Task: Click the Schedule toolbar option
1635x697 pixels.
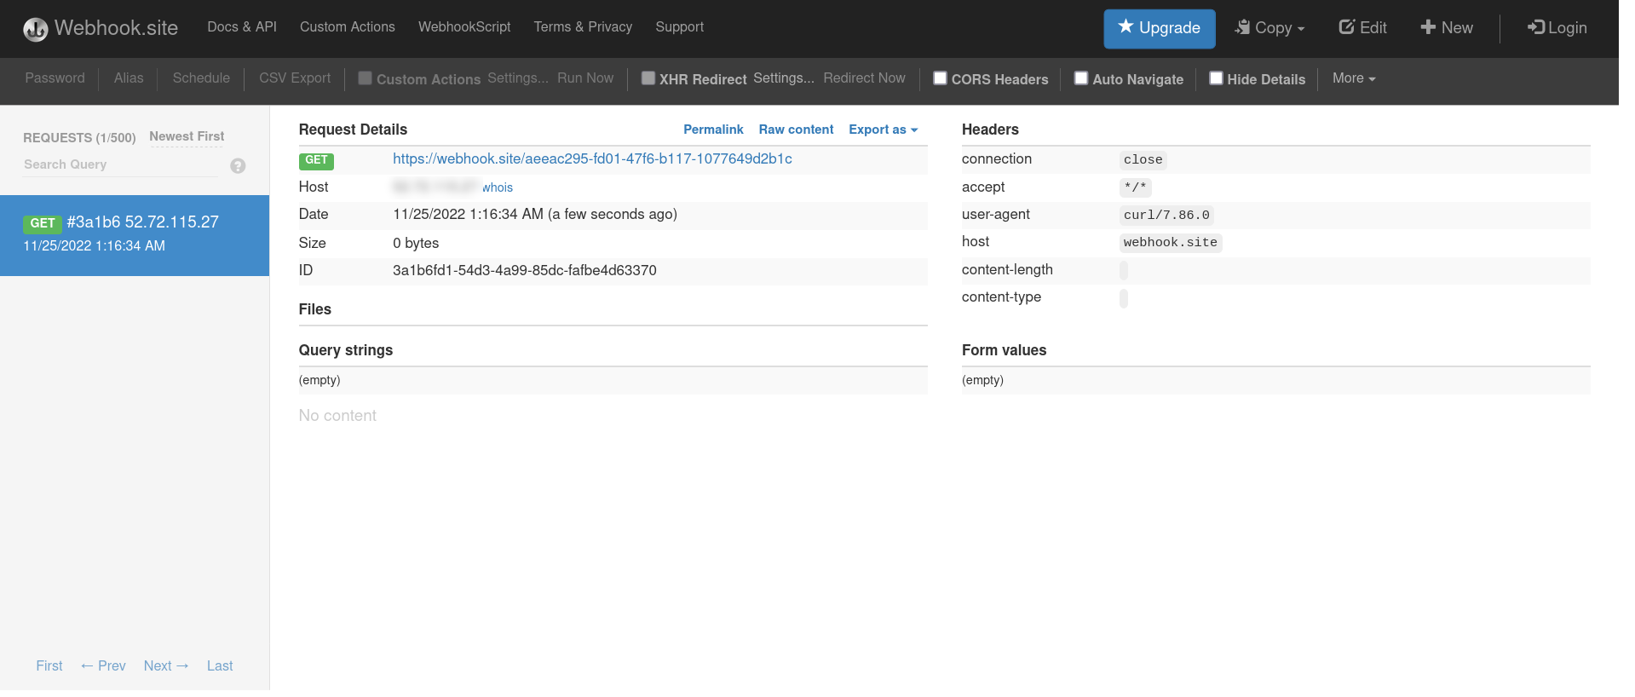Action: click(x=201, y=78)
